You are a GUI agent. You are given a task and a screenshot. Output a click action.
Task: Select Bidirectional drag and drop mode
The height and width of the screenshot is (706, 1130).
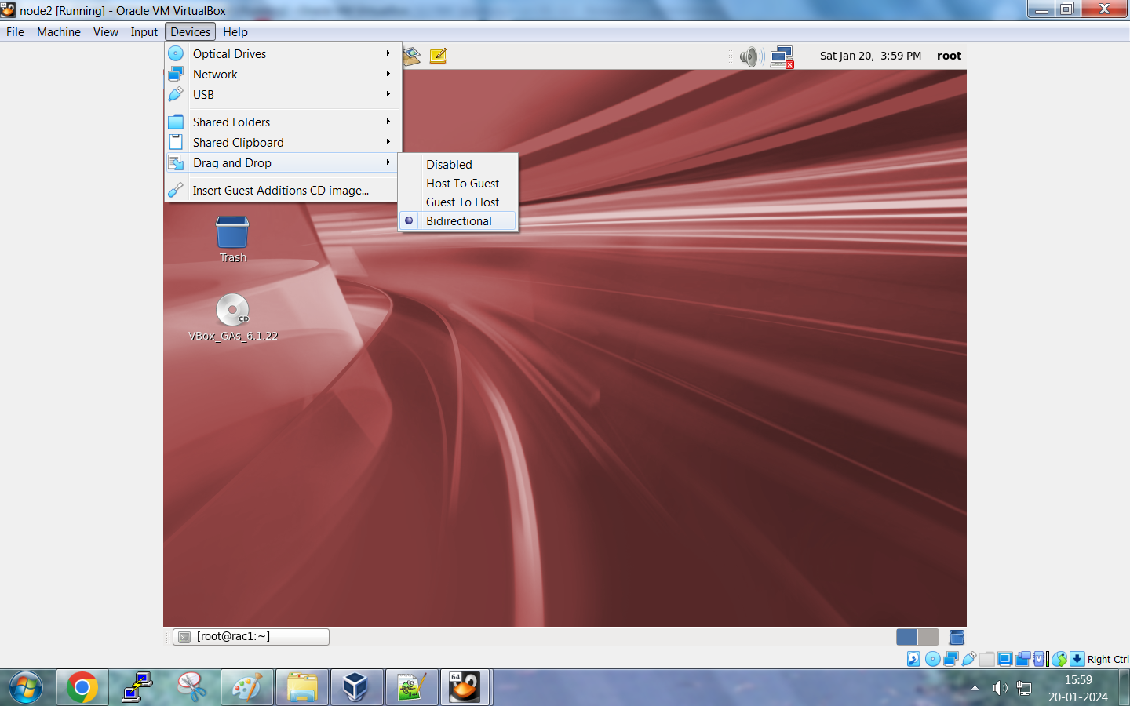pos(458,221)
